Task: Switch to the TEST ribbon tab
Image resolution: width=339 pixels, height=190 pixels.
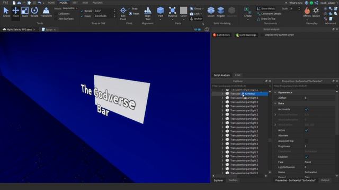Action: [x=75, y=3]
